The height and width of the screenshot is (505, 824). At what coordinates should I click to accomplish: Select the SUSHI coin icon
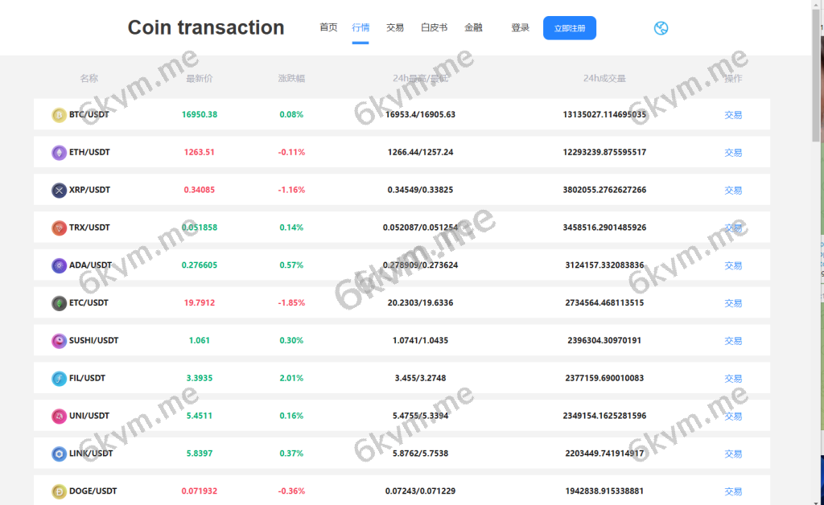[x=58, y=340]
